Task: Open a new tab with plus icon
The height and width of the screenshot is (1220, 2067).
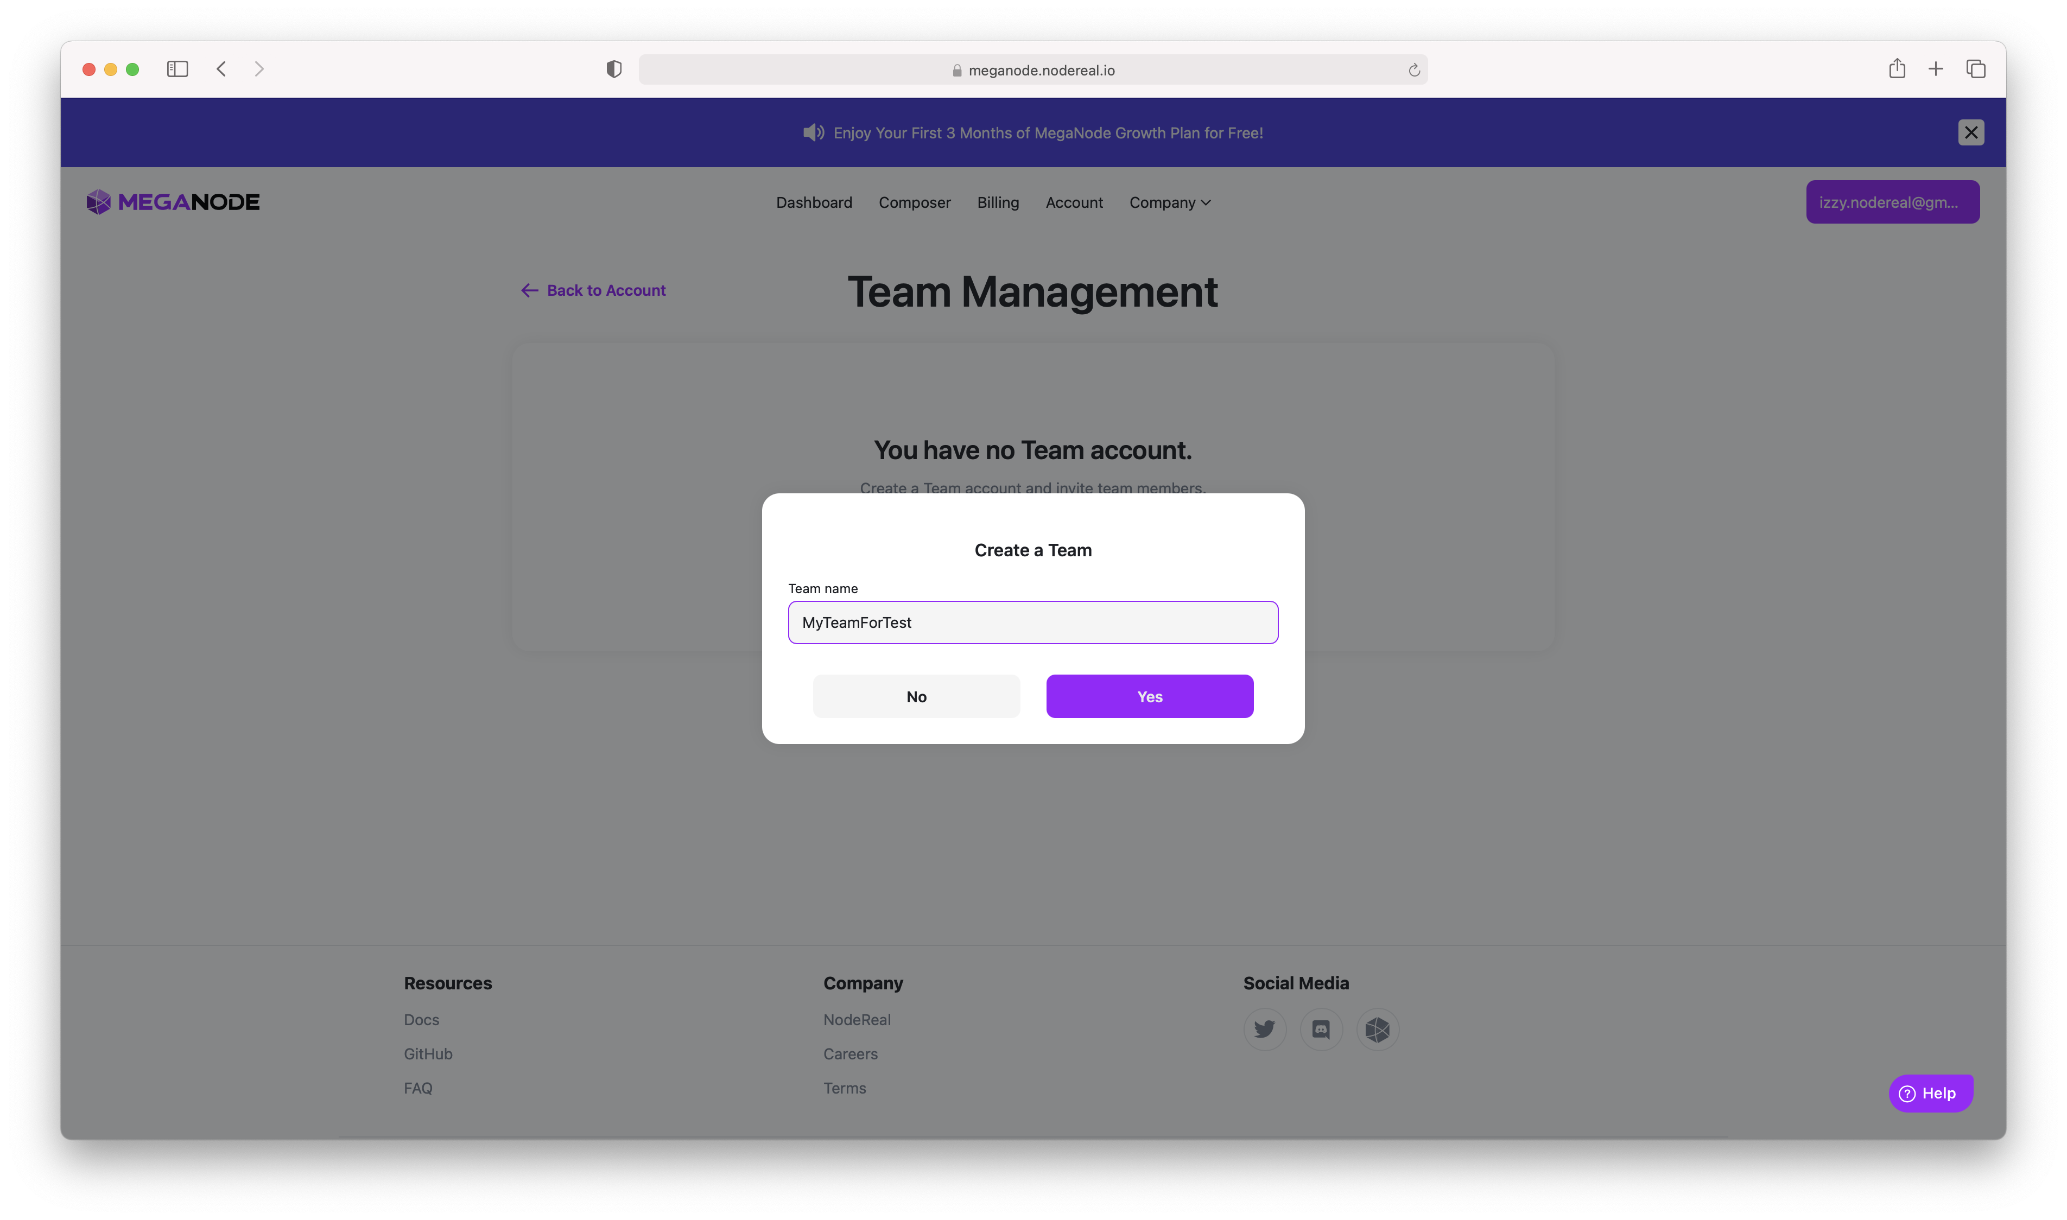Action: click(x=1936, y=69)
